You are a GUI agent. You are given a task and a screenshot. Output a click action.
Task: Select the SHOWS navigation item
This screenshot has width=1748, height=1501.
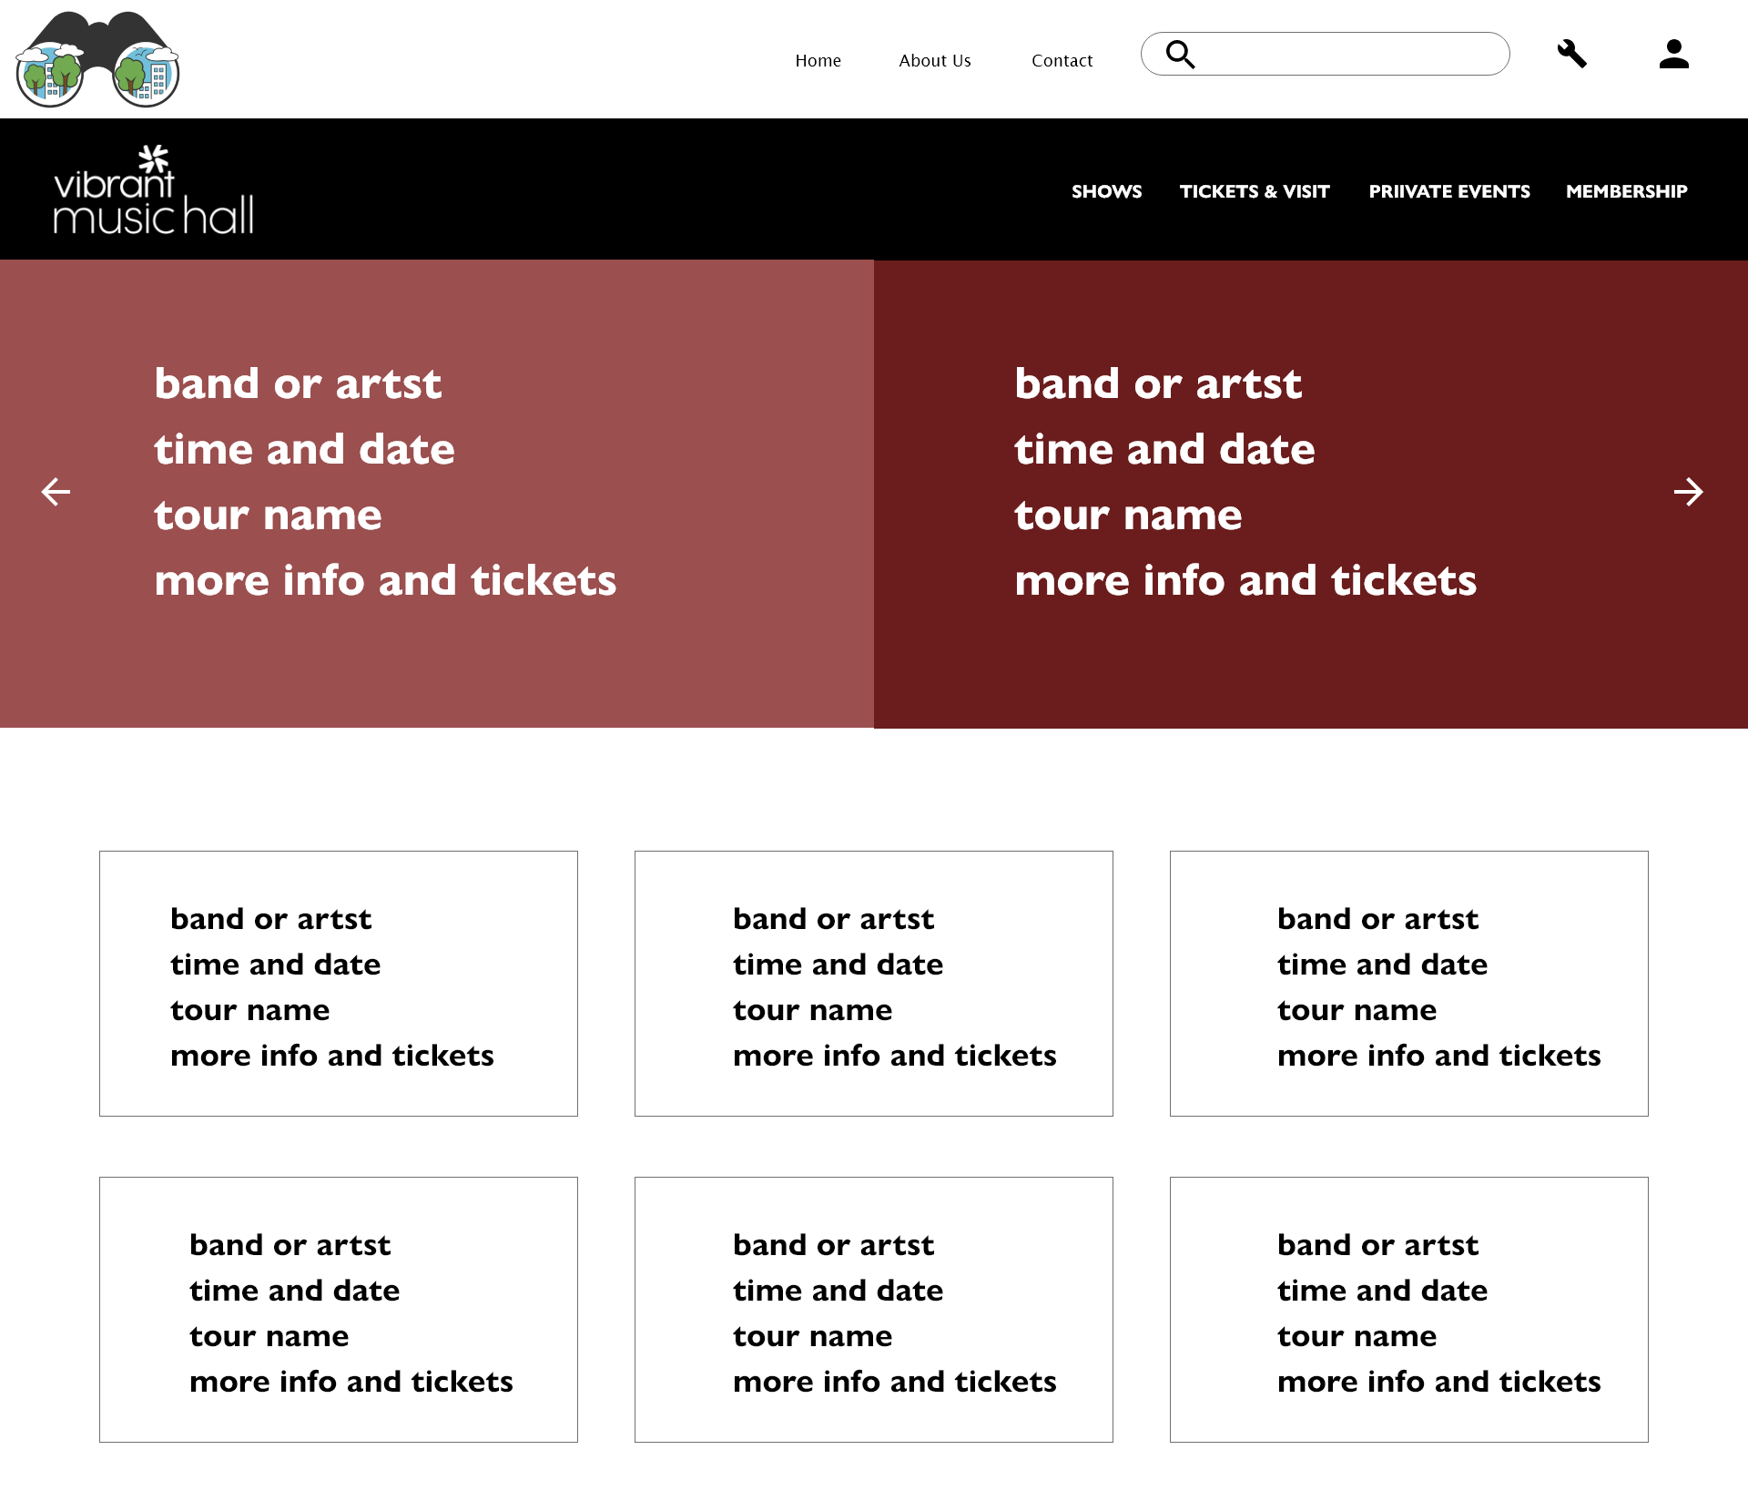[x=1106, y=191]
